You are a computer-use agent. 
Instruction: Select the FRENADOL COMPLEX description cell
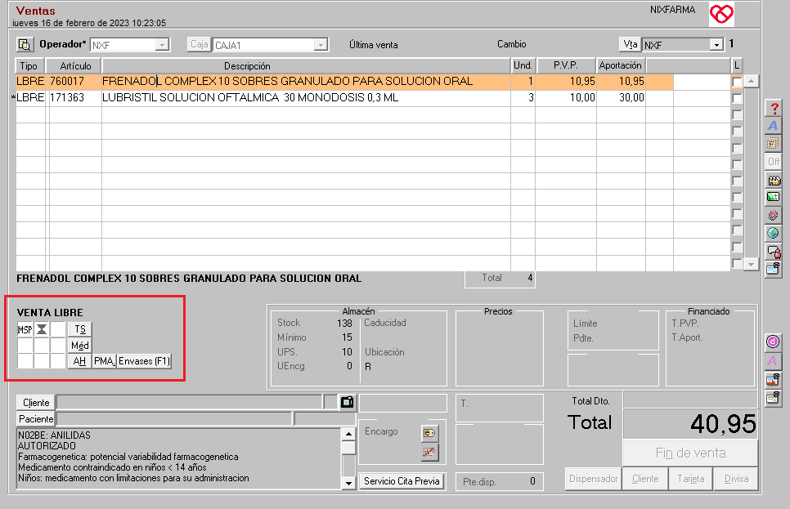point(306,82)
